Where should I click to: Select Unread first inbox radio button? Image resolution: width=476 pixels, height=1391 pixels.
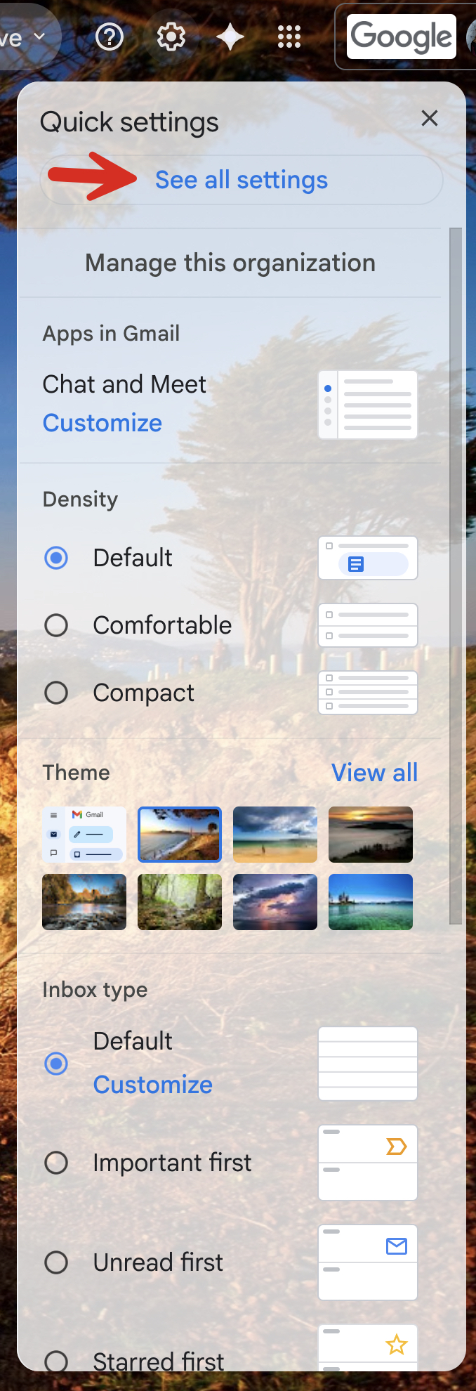(x=56, y=1262)
